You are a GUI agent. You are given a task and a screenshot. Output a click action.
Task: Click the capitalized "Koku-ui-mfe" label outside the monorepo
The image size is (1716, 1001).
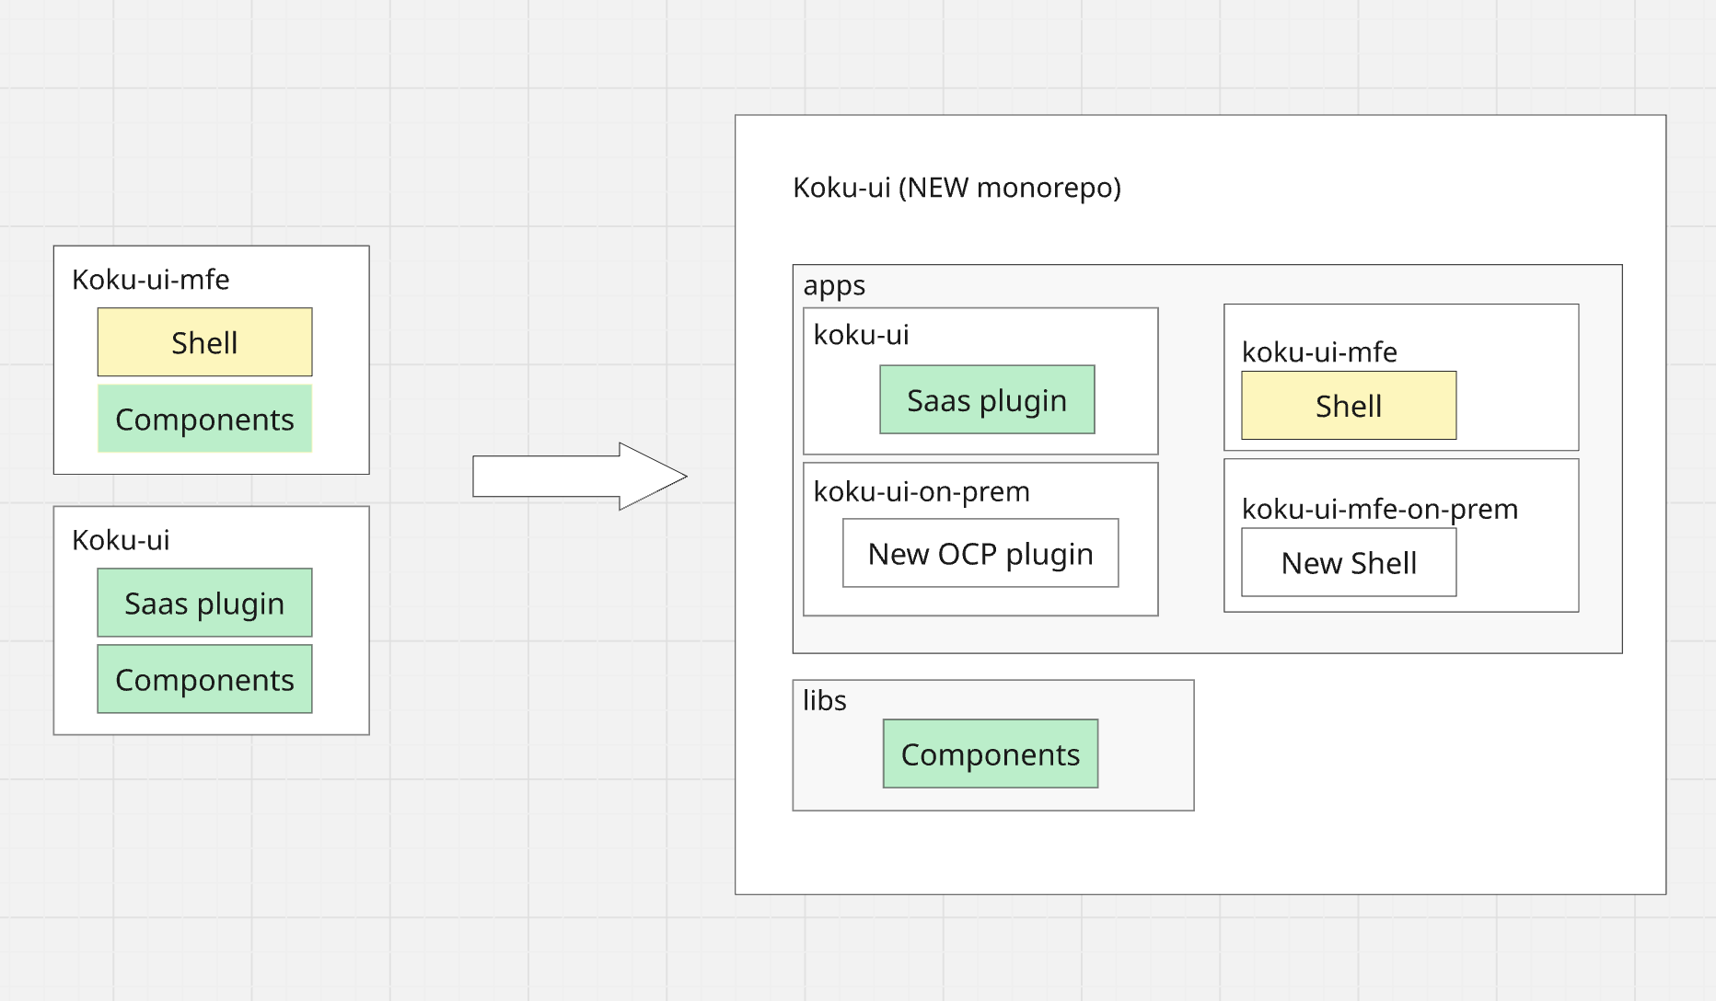click(151, 280)
